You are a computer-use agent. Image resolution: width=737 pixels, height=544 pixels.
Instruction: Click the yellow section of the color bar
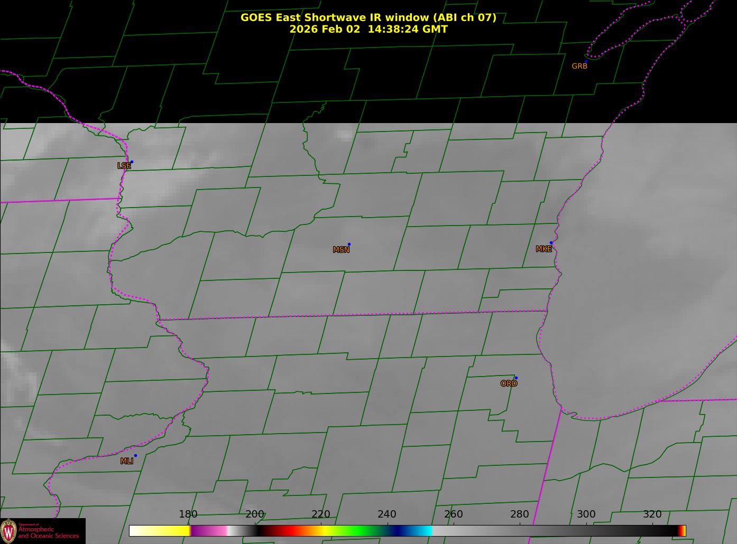172,531
